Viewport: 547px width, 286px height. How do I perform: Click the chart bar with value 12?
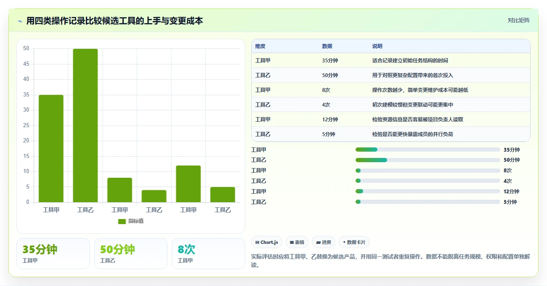pos(189,184)
